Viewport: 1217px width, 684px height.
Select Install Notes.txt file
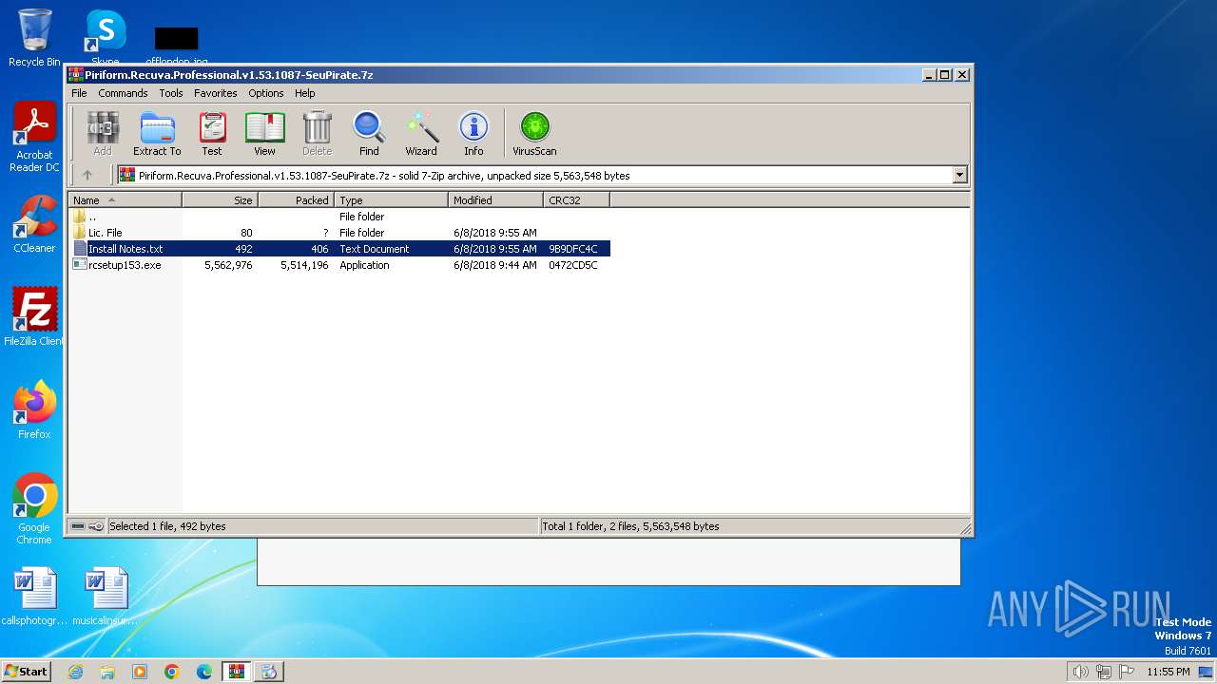click(x=339, y=249)
